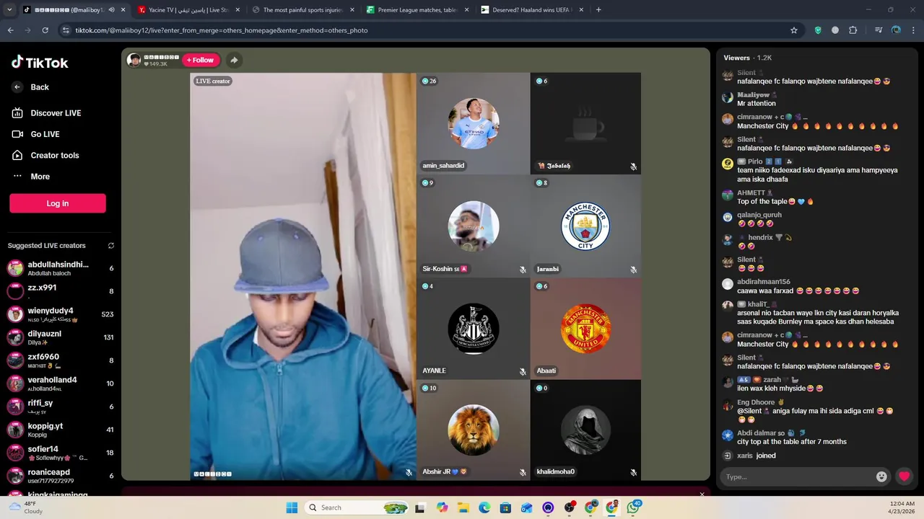Open the Viewers 1.2K list
924x519 pixels.
click(x=747, y=58)
